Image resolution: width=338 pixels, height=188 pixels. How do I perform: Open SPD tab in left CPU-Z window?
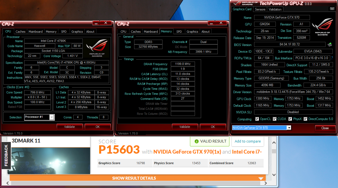point(64,32)
